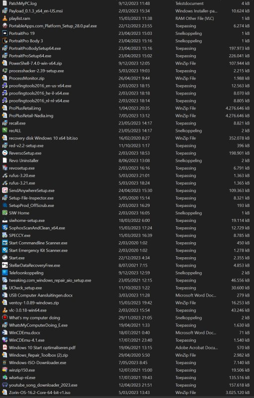Select the SendAnywhereSetup.exe icon
Viewport: 254px width, 398px height.
(4, 191)
